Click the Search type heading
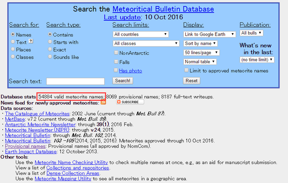This screenshot has height=183, width=288. [63, 24]
